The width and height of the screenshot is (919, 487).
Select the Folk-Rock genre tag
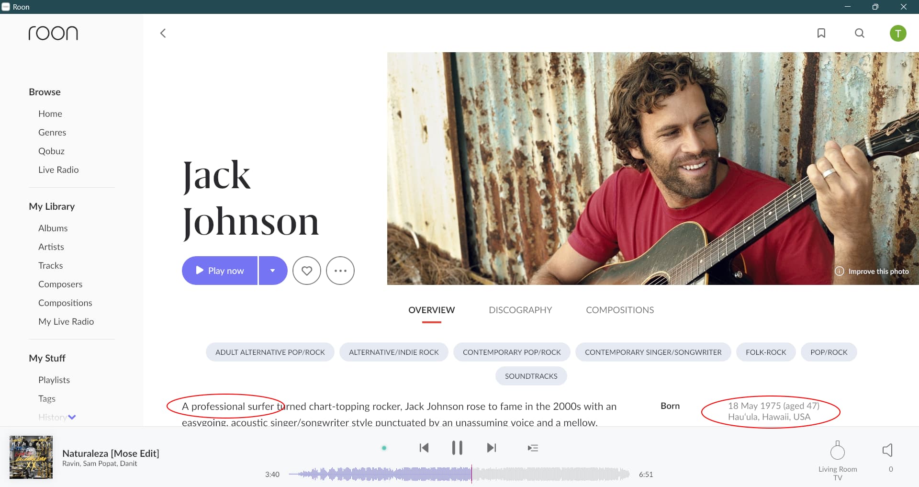[766, 352]
